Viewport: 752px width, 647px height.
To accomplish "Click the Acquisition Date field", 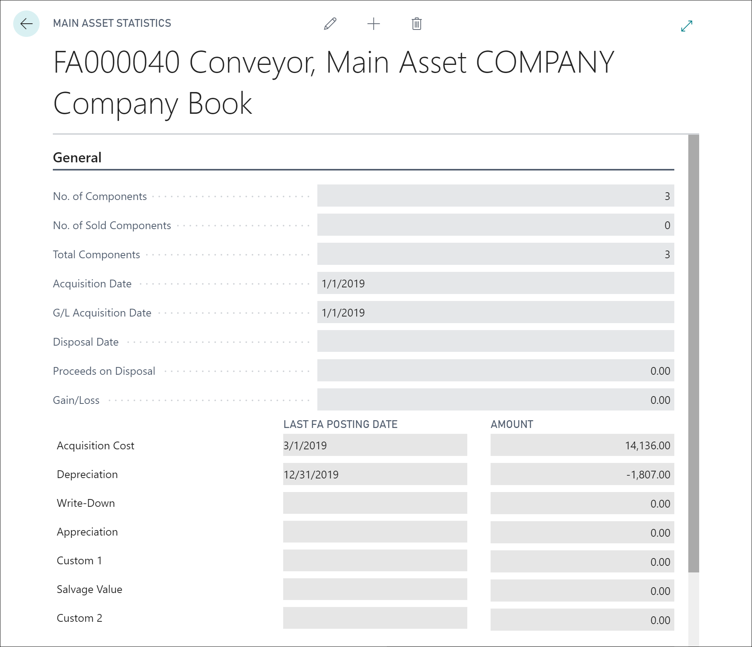I will [x=496, y=283].
